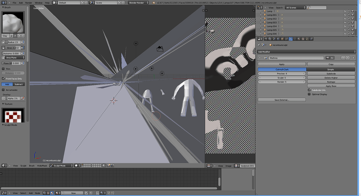
Task: Open the Object Data triangle tab icon
Action: tap(295, 39)
